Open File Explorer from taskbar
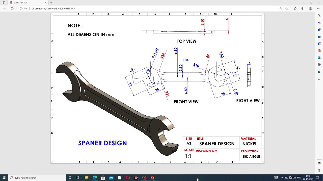The width and height of the screenshot is (323, 181). pos(87,178)
